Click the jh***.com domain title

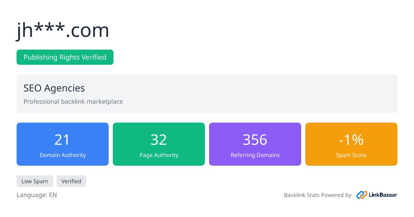(63, 30)
